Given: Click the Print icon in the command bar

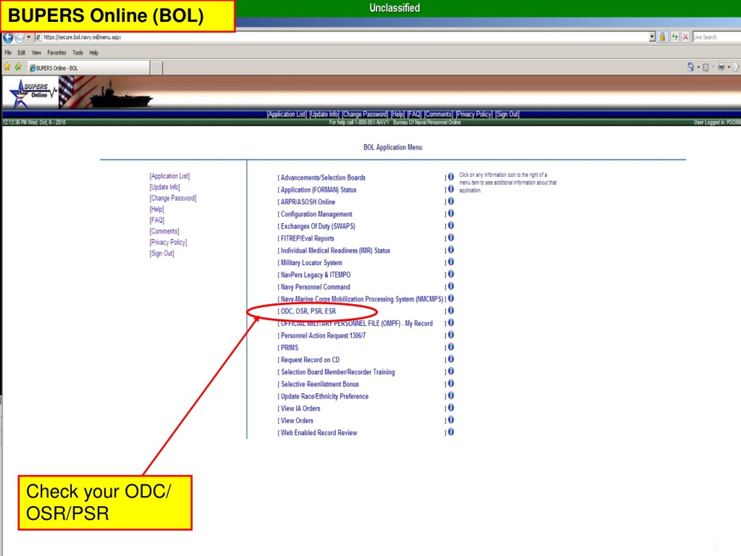Looking at the screenshot, I should (x=721, y=67).
